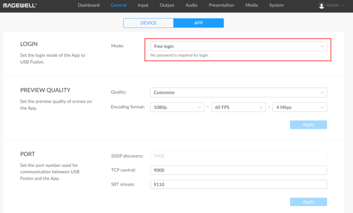Open the Dashboard menu
Viewport: 353px width, 213px height.
(x=89, y=5)
